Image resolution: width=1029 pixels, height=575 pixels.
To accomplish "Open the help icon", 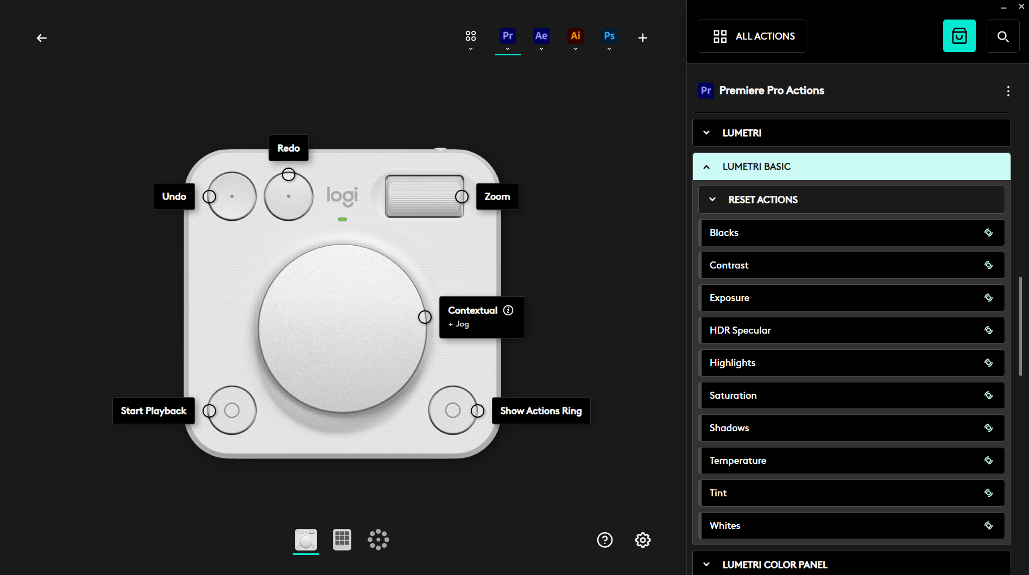I will pos(604,539).
